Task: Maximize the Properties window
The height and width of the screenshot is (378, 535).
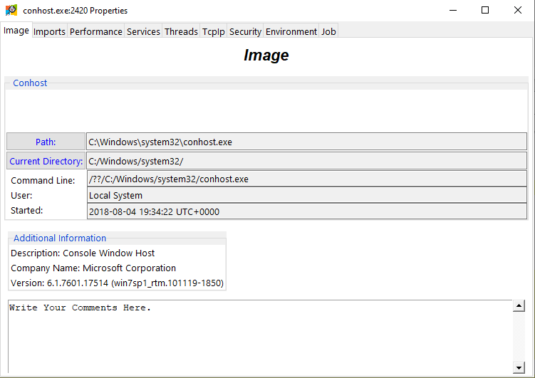Action: coord(485,10)
